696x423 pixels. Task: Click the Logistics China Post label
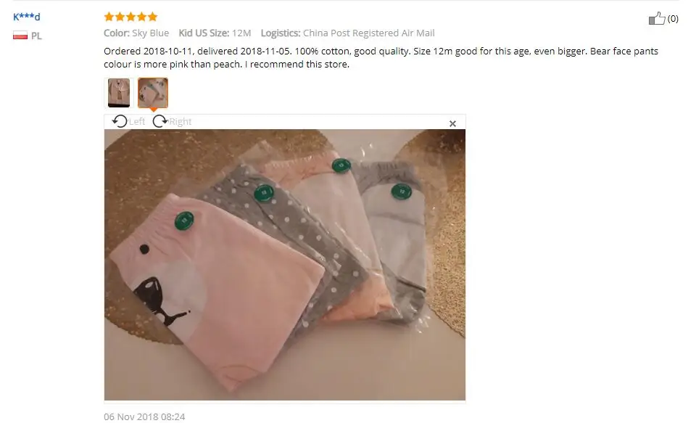[x=347, y=33]
